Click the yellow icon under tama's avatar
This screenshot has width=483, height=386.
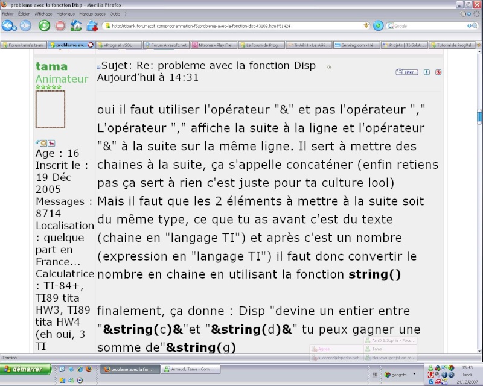point(43,143)
